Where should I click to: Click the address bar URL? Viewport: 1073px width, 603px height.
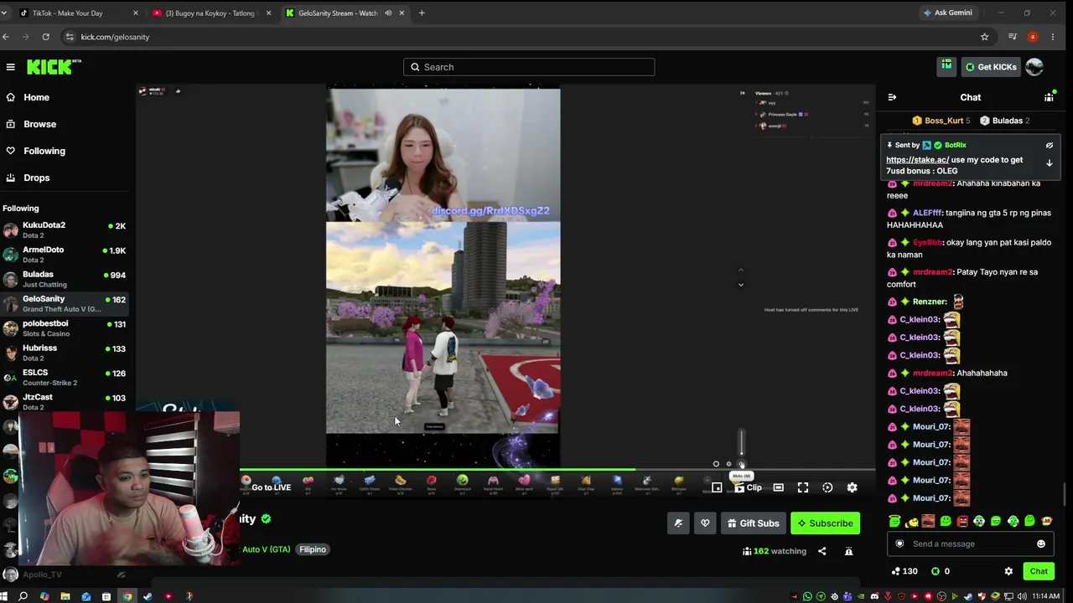click(x=115, y=37)
